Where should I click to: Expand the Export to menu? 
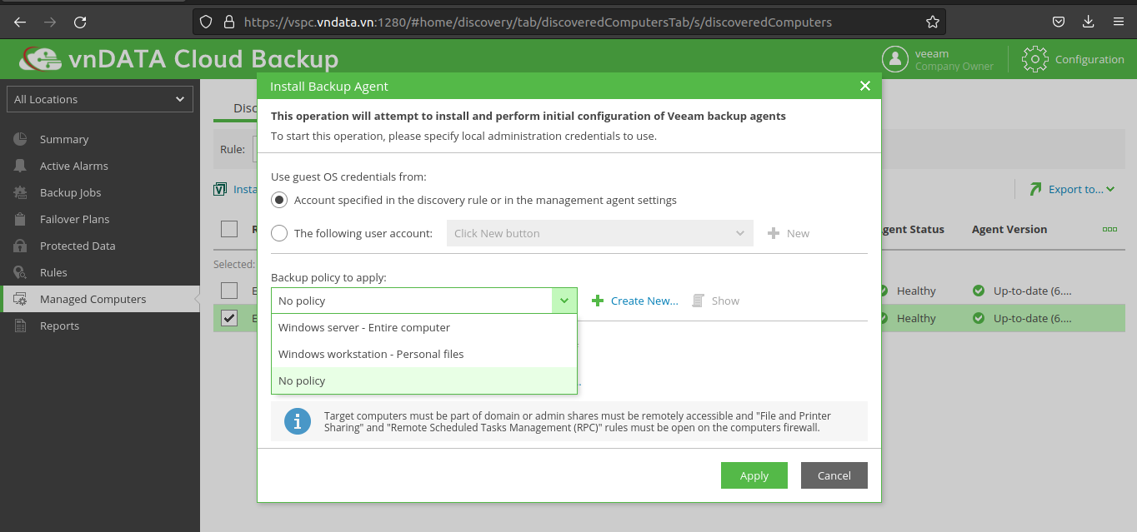(x=1073, y=189)
